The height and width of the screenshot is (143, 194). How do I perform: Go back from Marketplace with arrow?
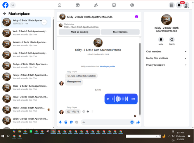5,14
